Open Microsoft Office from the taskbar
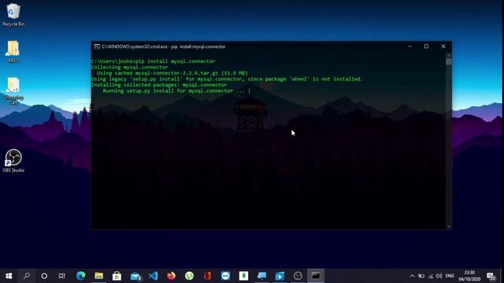The image size is (504, 283). click(208, 276)
